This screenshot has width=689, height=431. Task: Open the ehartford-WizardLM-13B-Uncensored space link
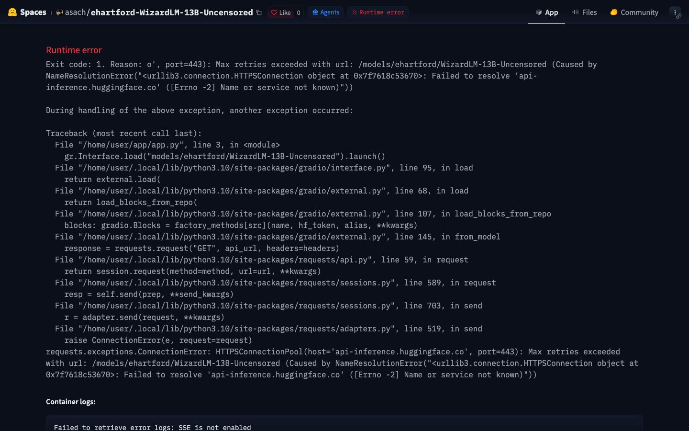[172, 12]
